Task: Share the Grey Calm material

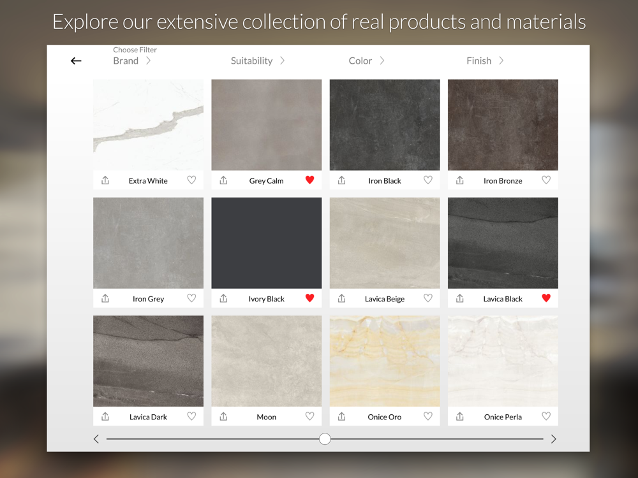Action: (223, 180)
